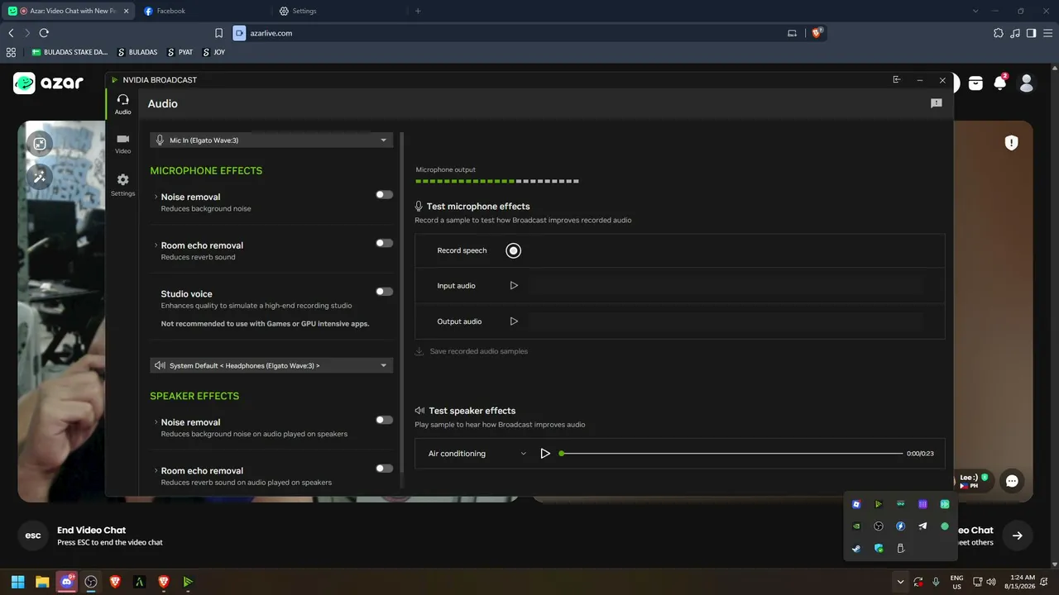Click the Azar next match arrow button
1059x595 pixels.
(1018, 535)
